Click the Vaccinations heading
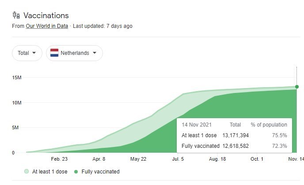The image size is (304, 185). (46, 16)
